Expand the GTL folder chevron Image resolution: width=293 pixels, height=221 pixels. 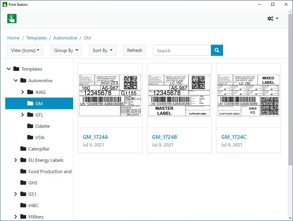click(x=23, y=115)
